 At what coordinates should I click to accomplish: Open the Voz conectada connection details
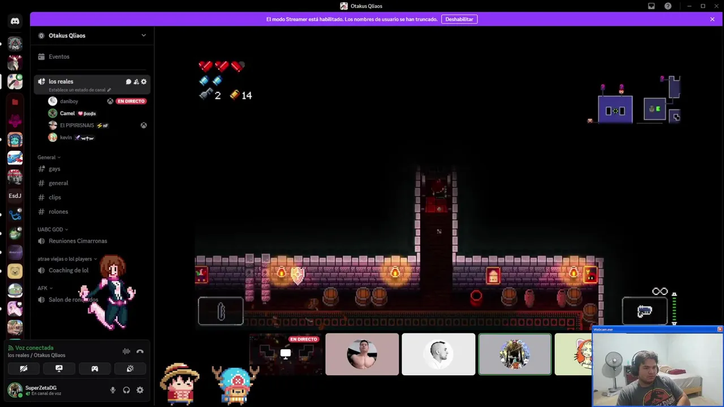pos(34,348)
